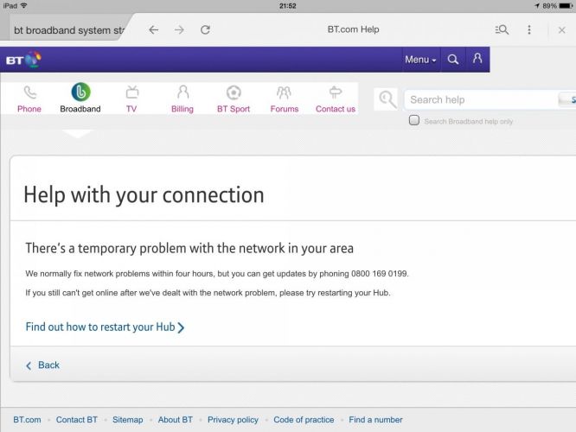The height and width of the screenshot is (432, 576).
Task: Click the chevron after restart your Hub
Action: pos(181,327)
